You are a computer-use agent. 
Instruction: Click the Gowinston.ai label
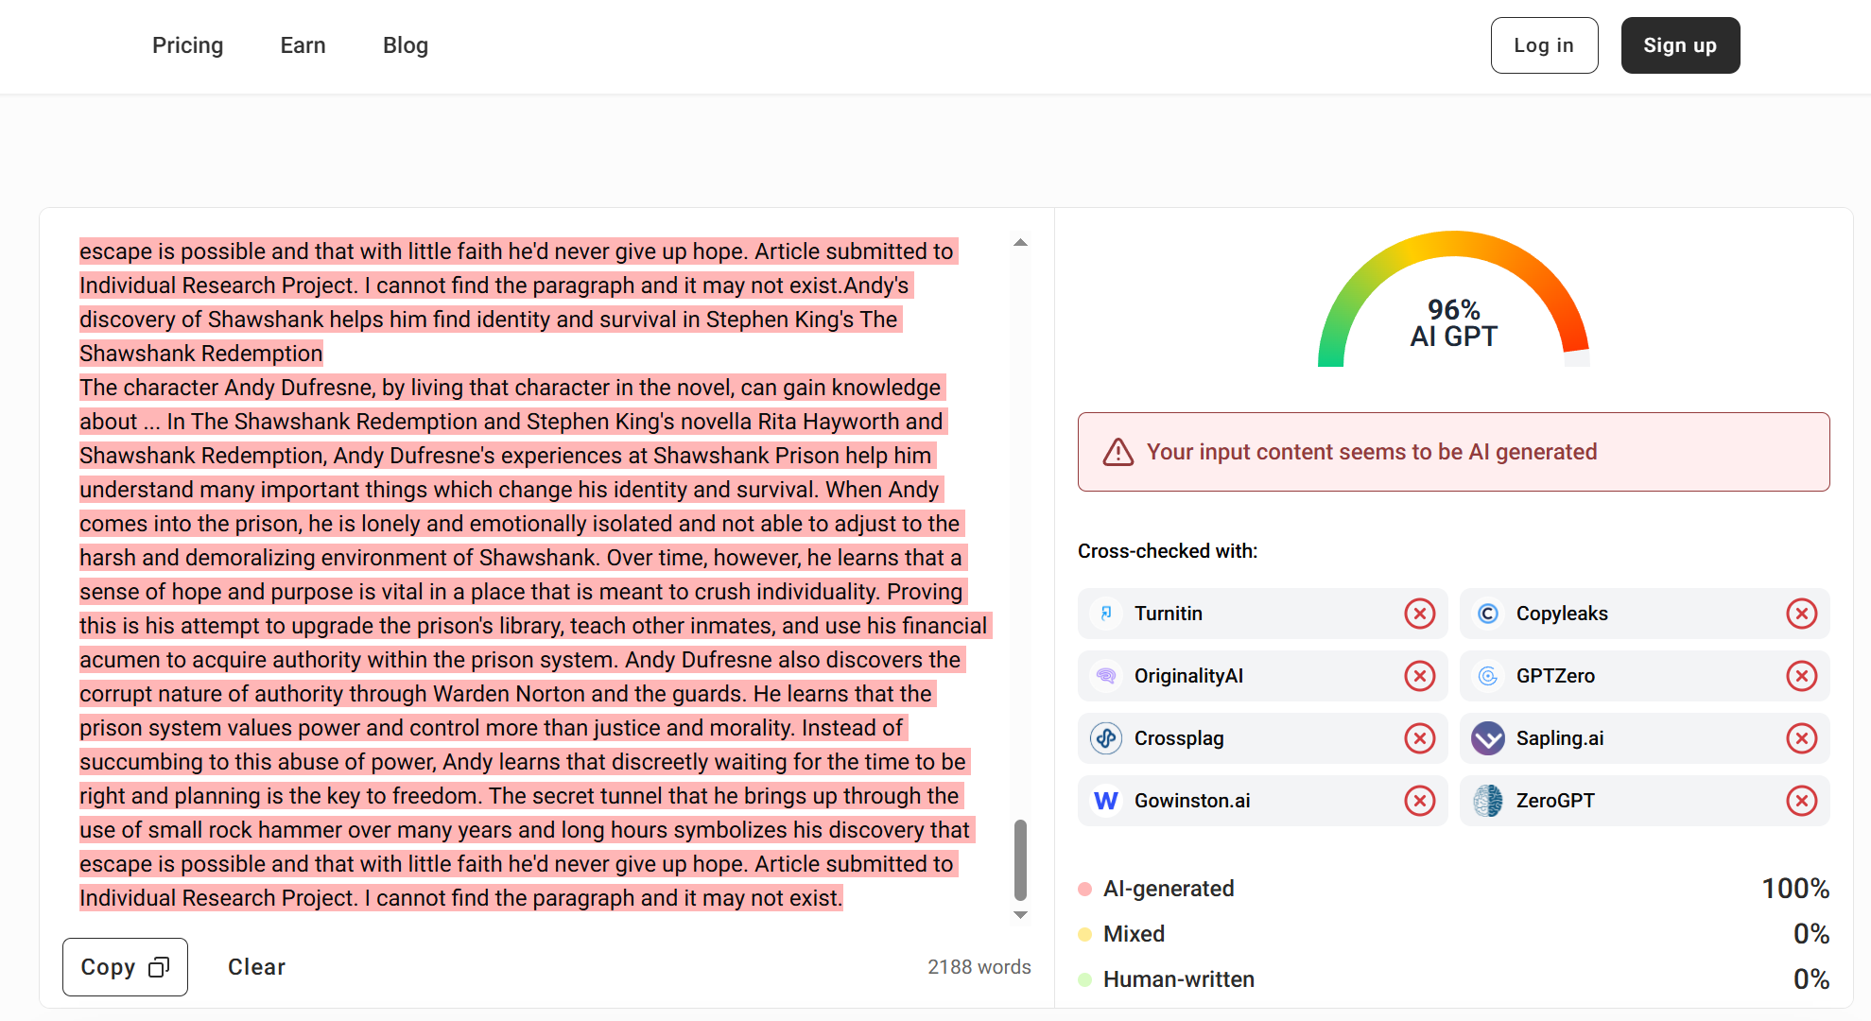click(x=1192, y=801)
